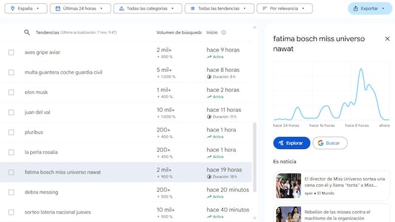Viewport: 395px width, 222px height.
Task: Click the share icon on the Exportar button
Action: point(355,9)
